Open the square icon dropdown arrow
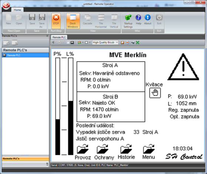Viewport: 207px width, 174px height. click(90, 42)
